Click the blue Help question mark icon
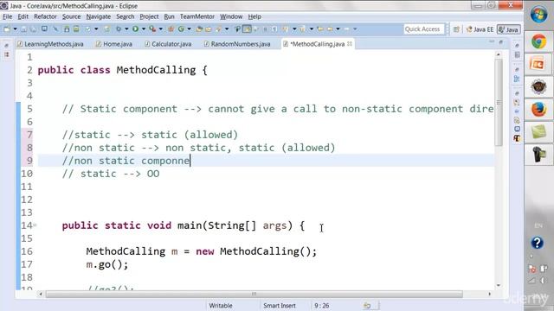Screen dimensions: 554x311 click(537, 243)
